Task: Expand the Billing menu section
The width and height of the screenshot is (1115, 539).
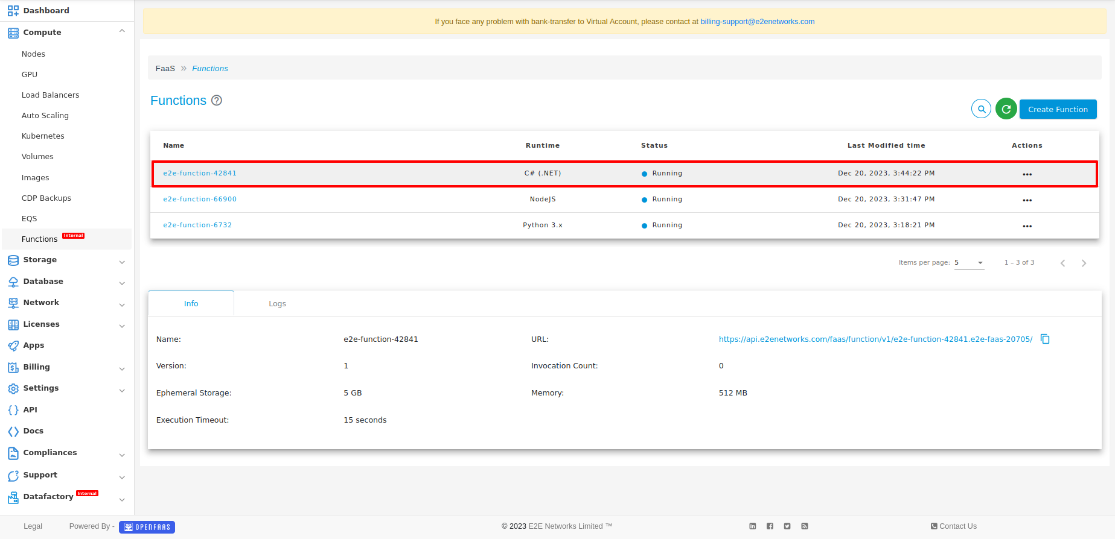Action: (122, 369)
